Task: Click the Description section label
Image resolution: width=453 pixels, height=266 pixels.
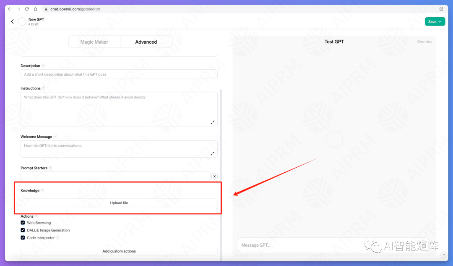Action: point(30,66)
